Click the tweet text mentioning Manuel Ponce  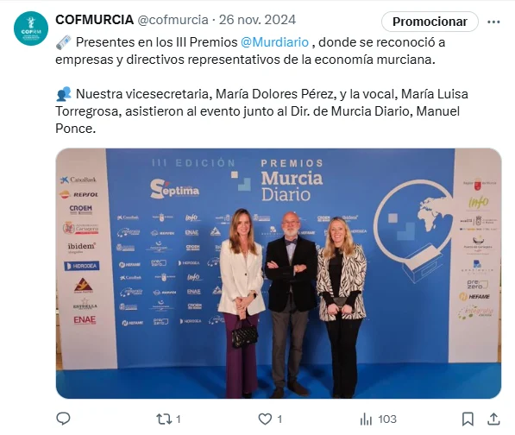point(261,111)
